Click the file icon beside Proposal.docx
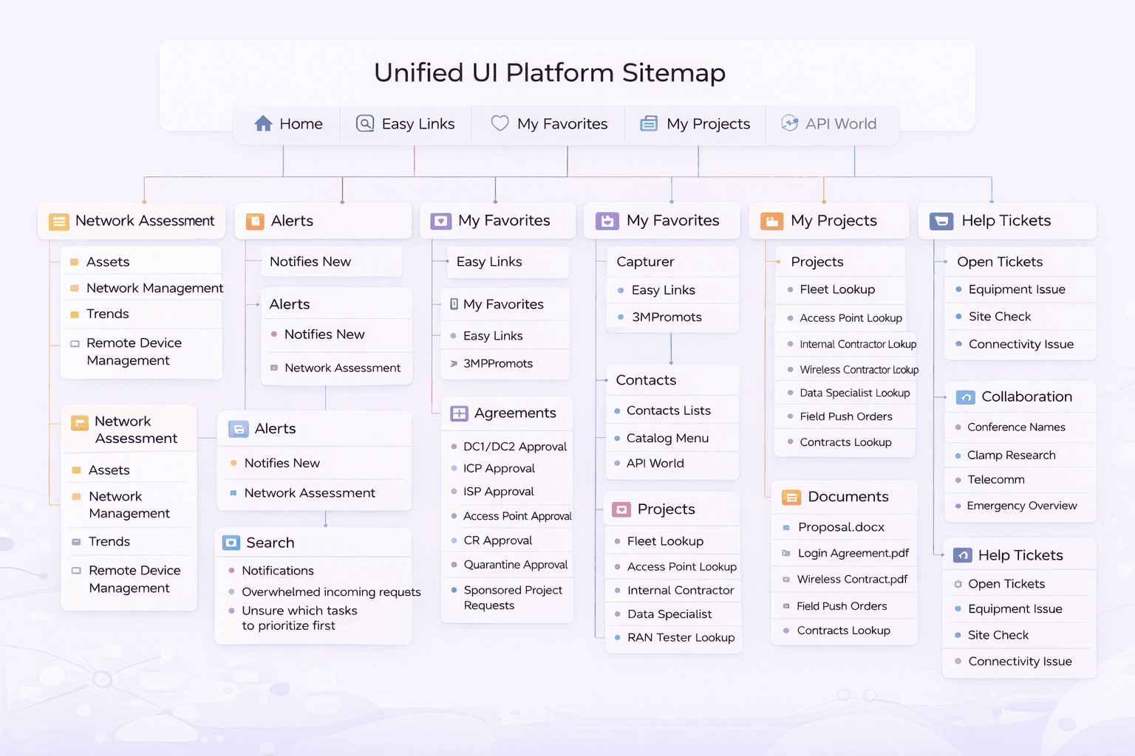This screenshot has height=756, width=1135. (x=786, y=527)
